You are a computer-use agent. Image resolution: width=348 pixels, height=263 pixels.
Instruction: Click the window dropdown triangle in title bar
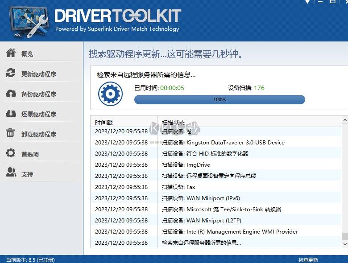[307, 2]
